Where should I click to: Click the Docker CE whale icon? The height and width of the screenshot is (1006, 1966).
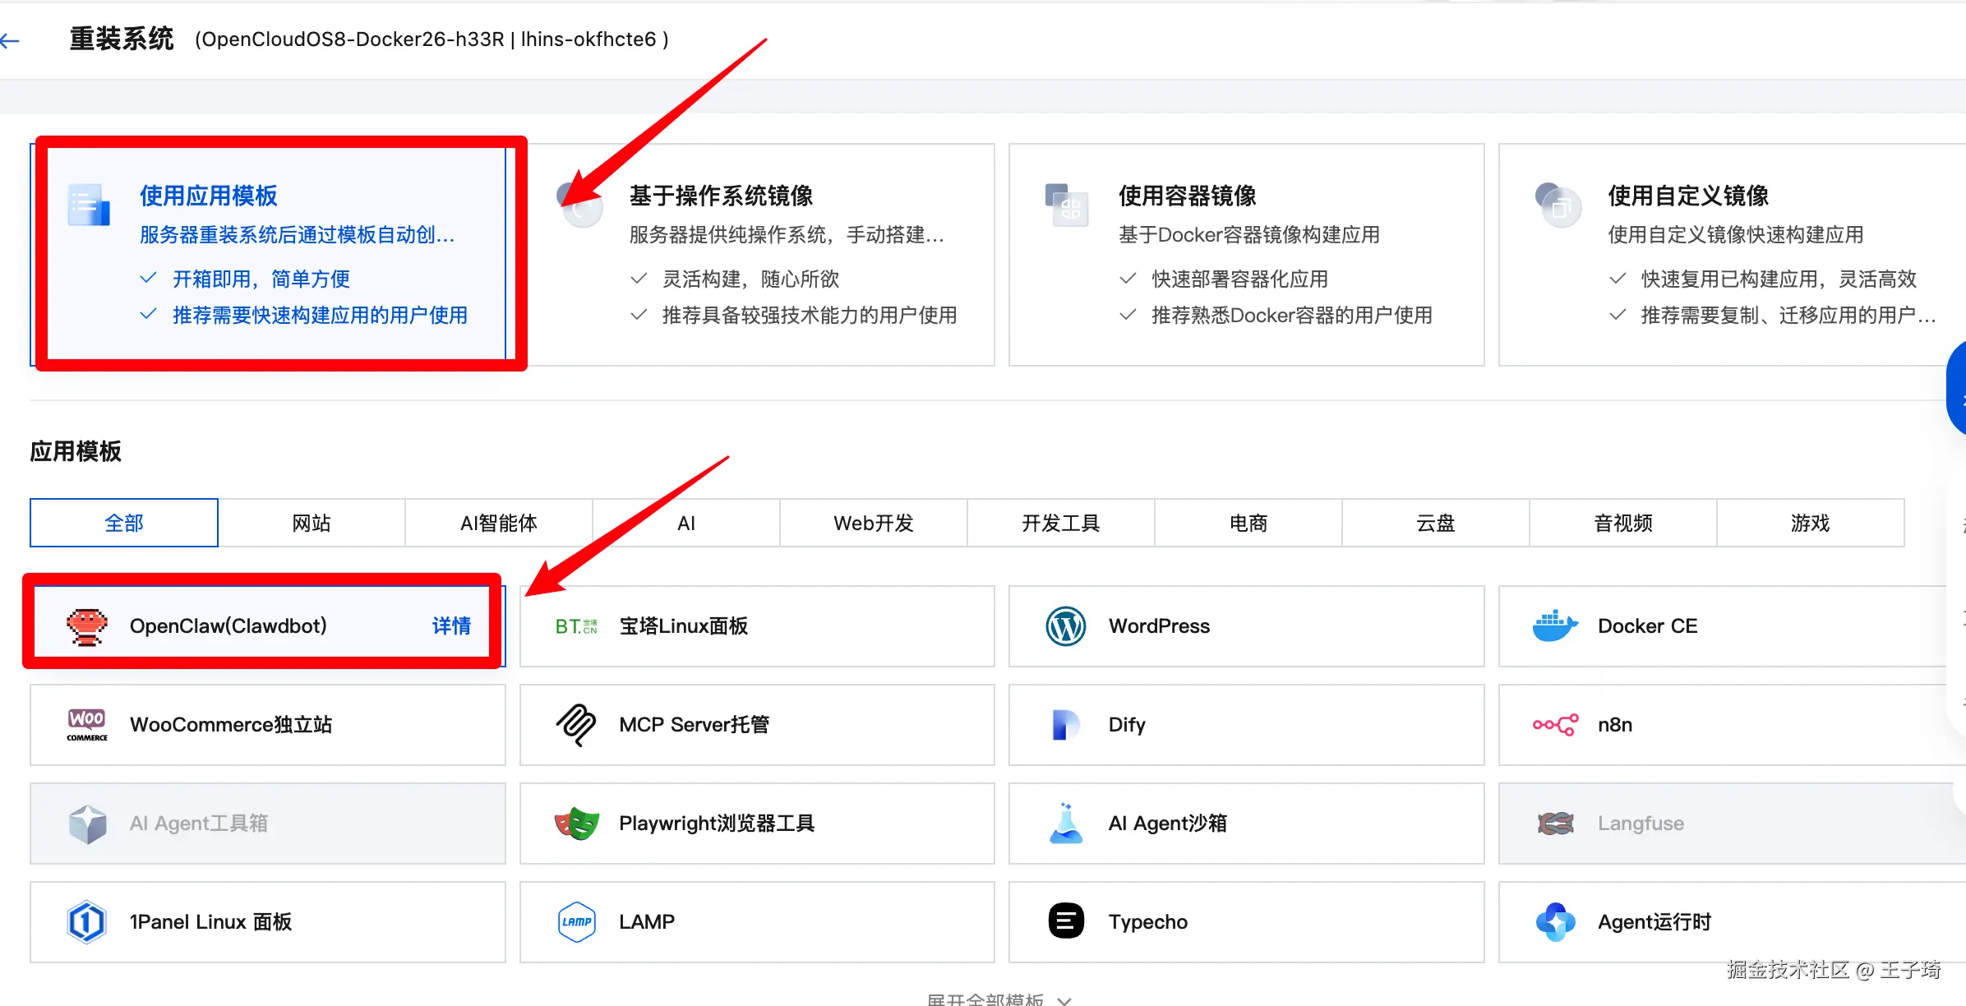pyautogui.click(x=1554, y=626)
